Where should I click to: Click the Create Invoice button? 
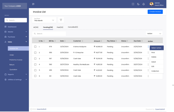(x=155, y=12)
